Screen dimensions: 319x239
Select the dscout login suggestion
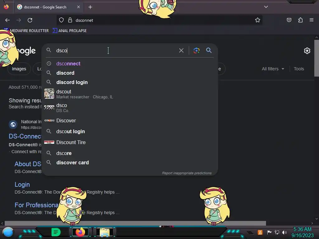pyautogui.click(x=130, y=132)
